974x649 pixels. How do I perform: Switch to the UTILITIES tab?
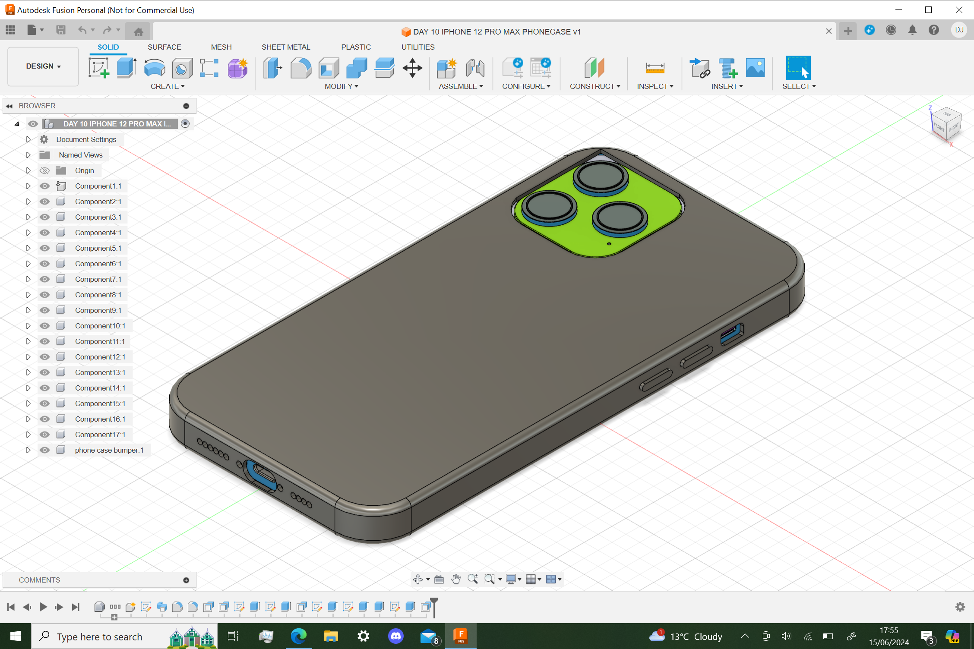coord(418,47)
